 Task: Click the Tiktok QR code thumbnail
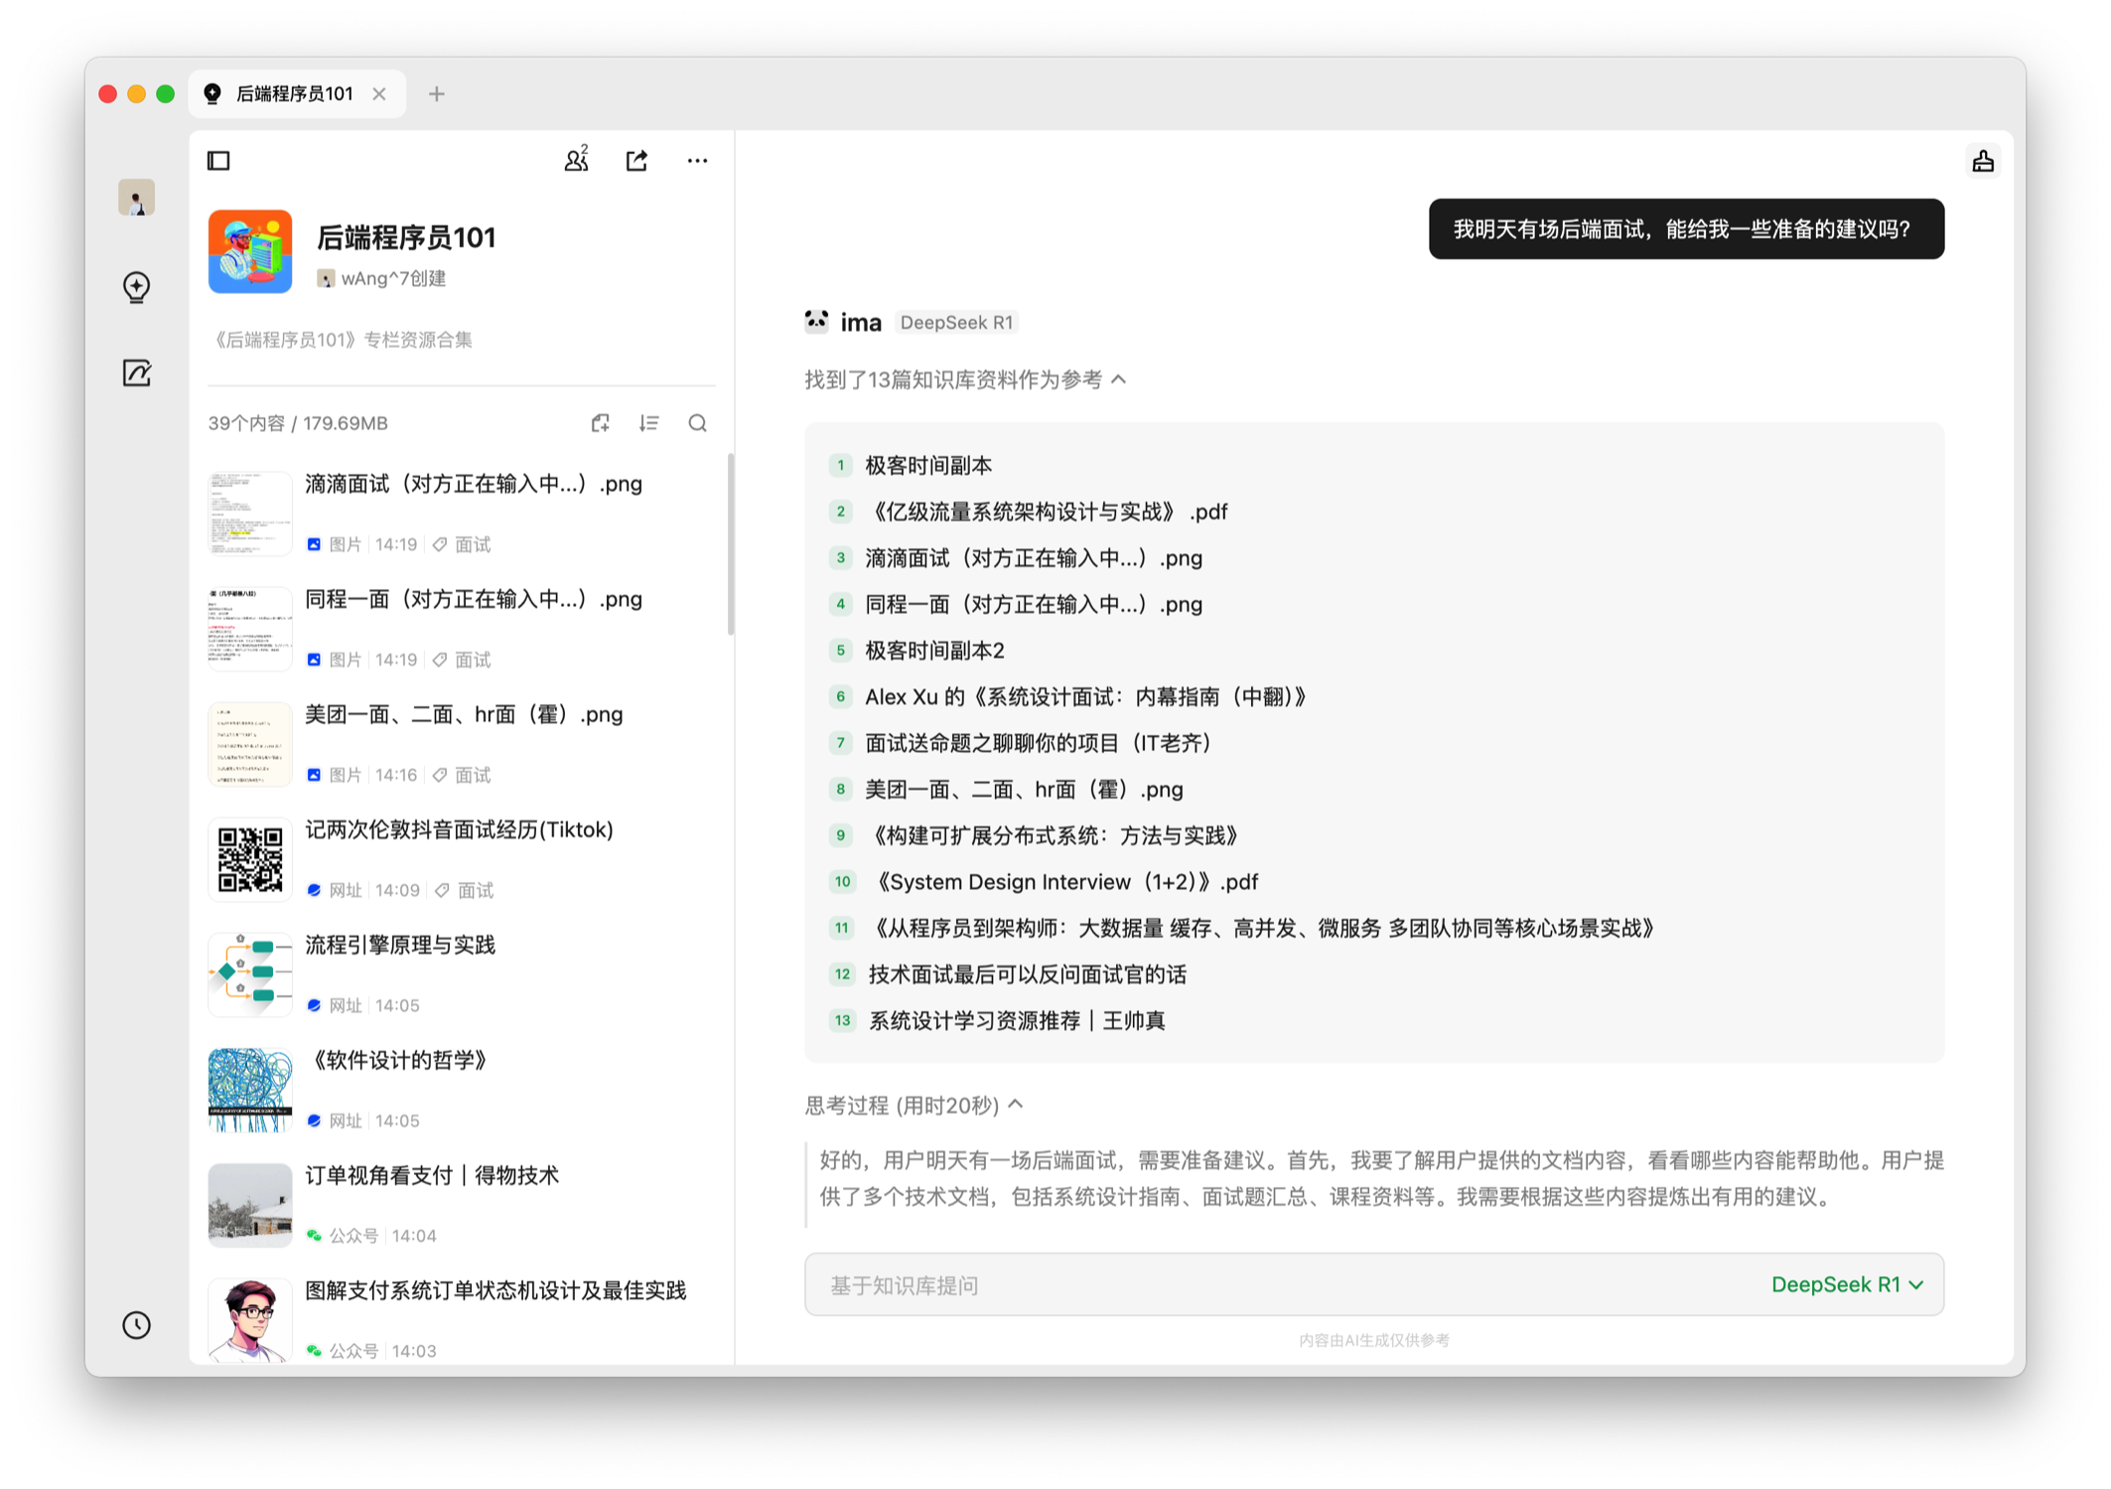250,858
